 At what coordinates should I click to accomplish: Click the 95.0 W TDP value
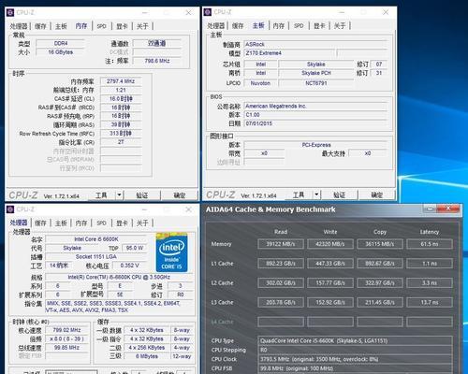[x=134, y=248]
